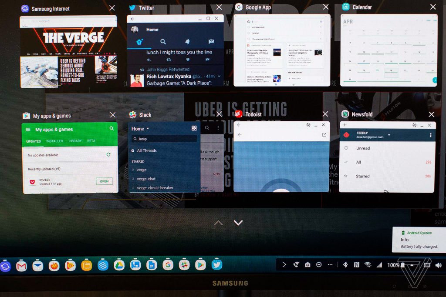Open hamburger menu in My apps & games
Viewport: 446px width, 297px height.
pyautogui.click(x=28, y=130)
